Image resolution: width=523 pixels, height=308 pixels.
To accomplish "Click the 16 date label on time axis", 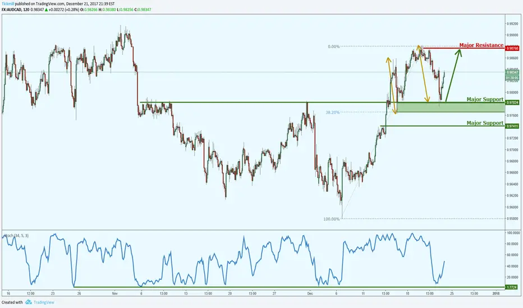I will tap(8, 293).
